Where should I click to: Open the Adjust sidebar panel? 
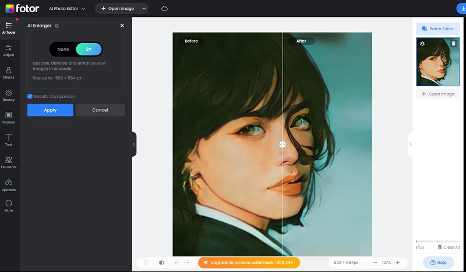coord(9,51)
